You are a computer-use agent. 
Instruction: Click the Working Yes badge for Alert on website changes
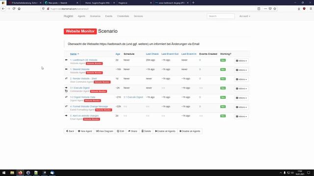tap(223, 116)
